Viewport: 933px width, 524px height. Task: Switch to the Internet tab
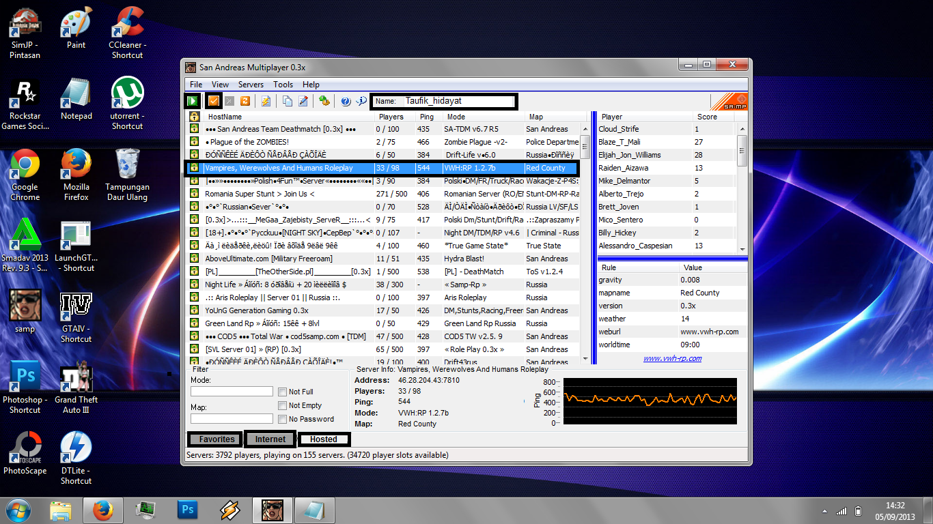pos(270,439)
